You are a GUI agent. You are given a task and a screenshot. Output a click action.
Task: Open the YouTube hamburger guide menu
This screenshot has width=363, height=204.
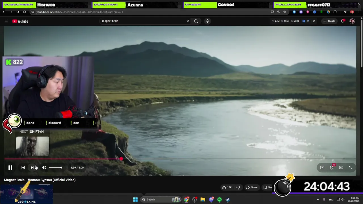[x=6, y=21]
